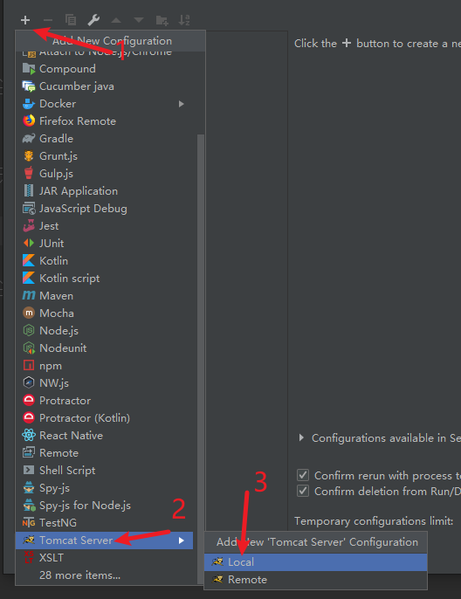
Task: Choose the Kotlin script icon item
Action: (x=29, y=278)
